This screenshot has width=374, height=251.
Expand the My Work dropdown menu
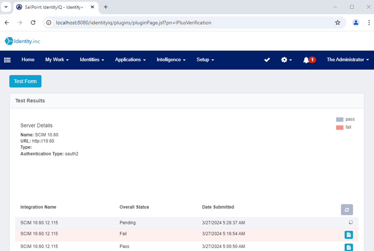[x=57, y=60]
